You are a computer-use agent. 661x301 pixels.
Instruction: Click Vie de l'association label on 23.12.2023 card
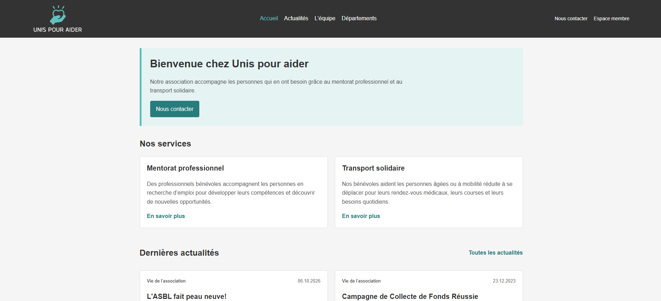click(x=361, y=281)
